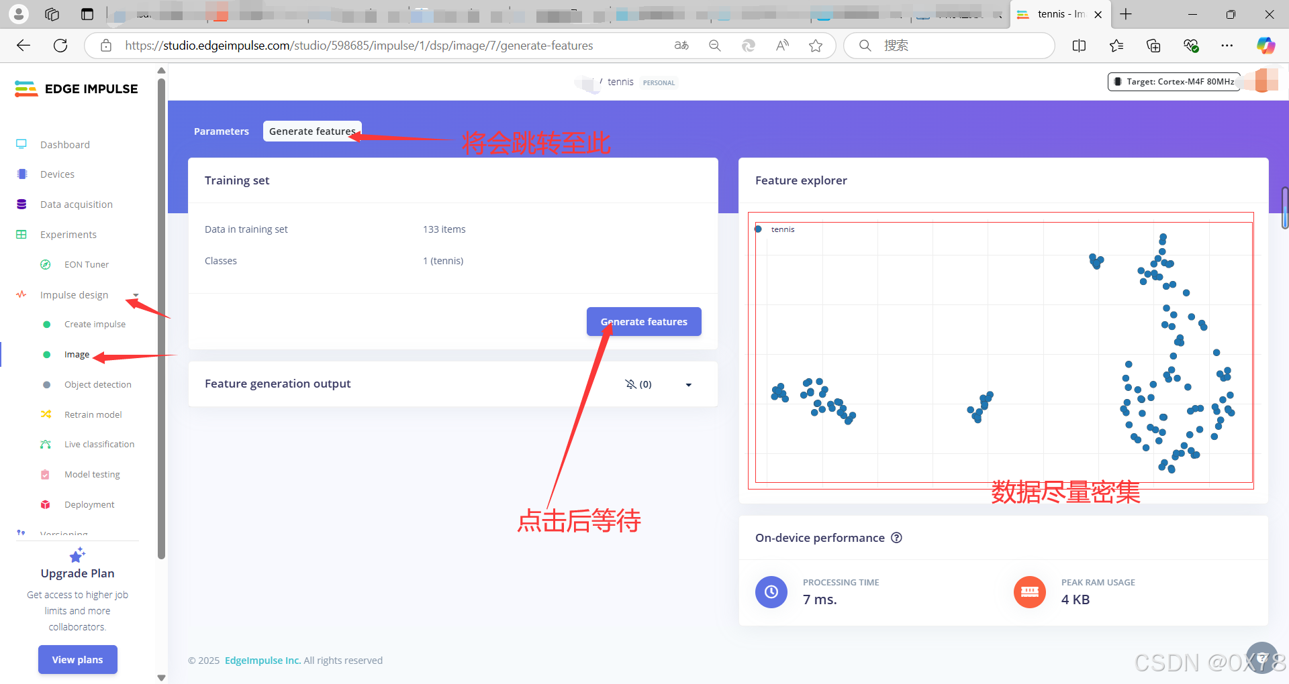Open the tennis project breadcrumb

point(620,82)
